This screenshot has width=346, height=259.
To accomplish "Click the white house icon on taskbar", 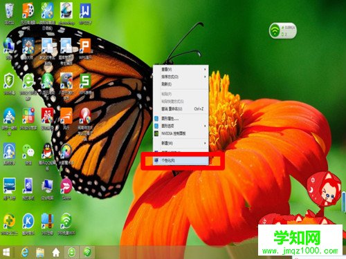I will coord(56,253).
